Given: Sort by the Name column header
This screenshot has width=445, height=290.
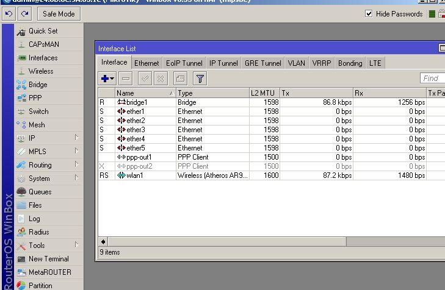Looking at the screenshot, I should click(x=145, y=93).
